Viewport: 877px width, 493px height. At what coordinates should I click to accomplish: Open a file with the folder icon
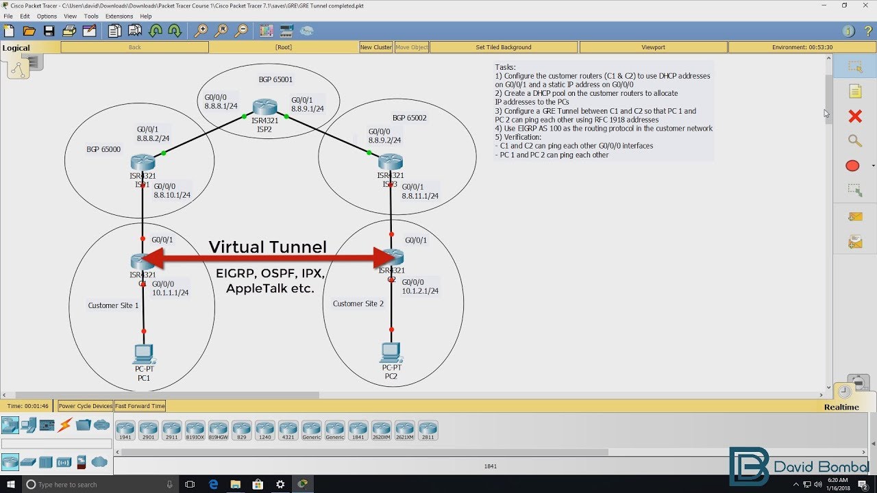point(29,31)
